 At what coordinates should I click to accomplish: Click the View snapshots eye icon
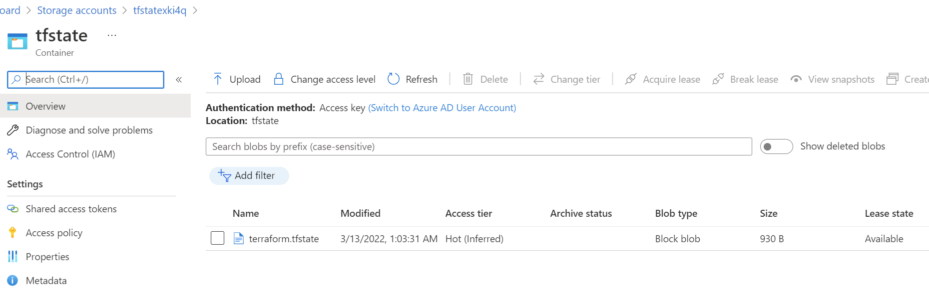(796, 79)
